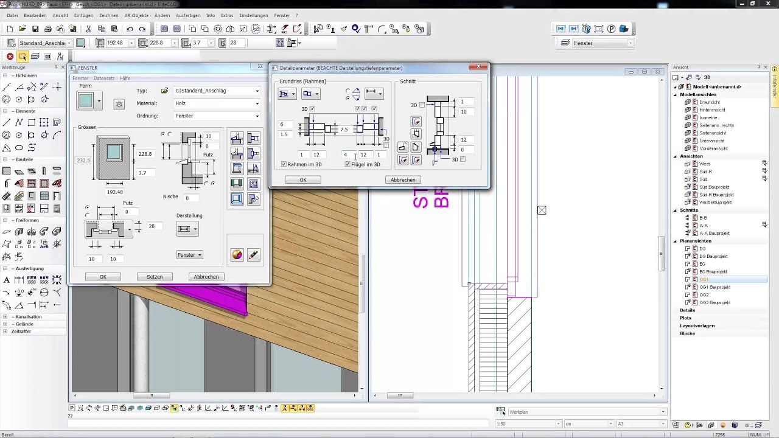
Task: Click Abbrechen in the Detailparameter dialog
Action: [x=403, y=179]
